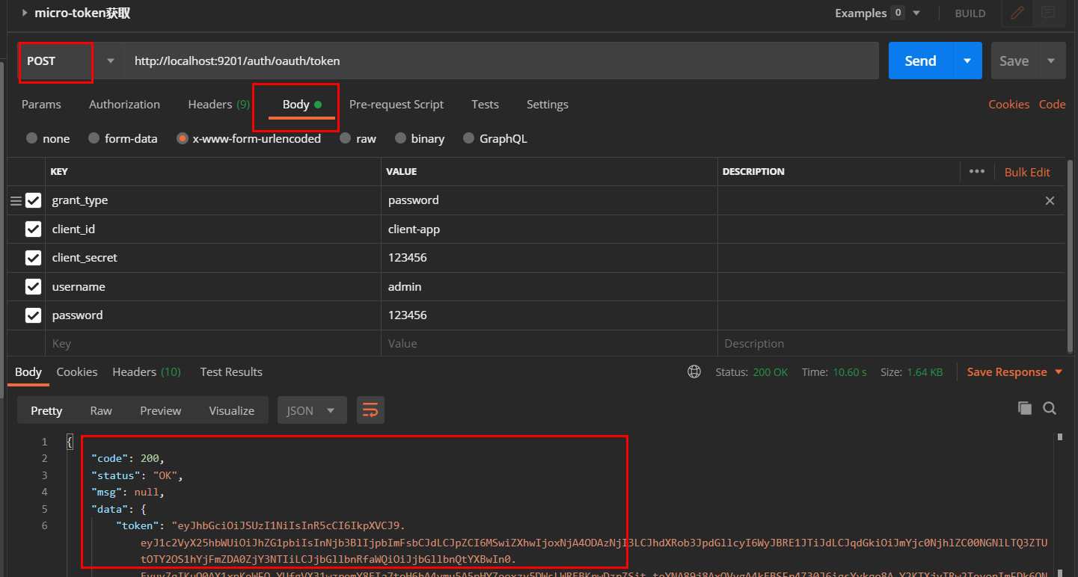Open Settings tab

(x=548, y=105)
